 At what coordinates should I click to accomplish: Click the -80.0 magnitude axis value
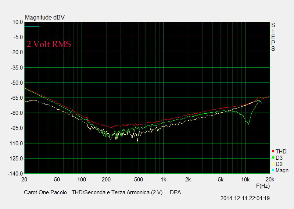click(x=17, y=113)
